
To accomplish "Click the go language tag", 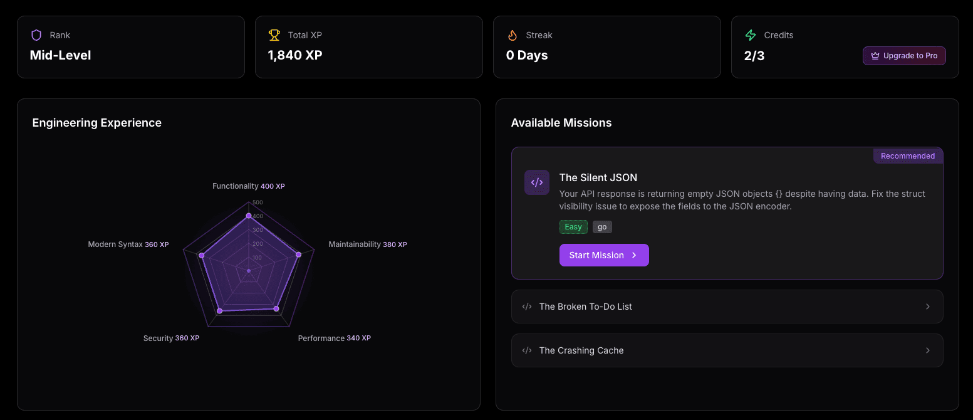I will (x=602, y=227).
